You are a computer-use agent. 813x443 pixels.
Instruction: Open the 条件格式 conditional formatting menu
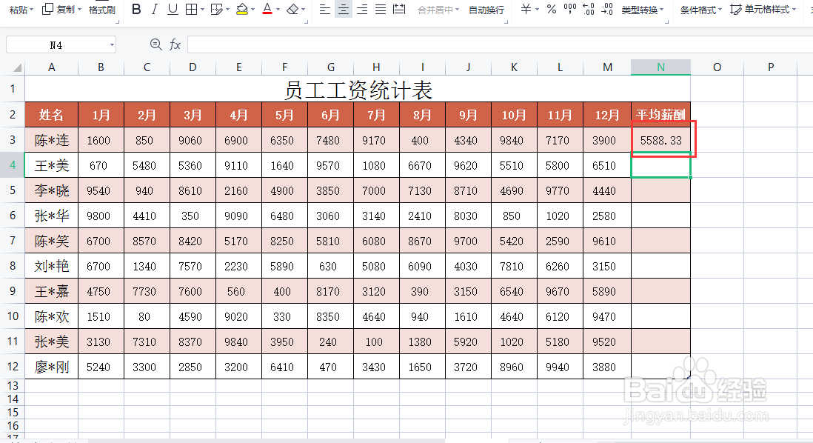(701, 10)
